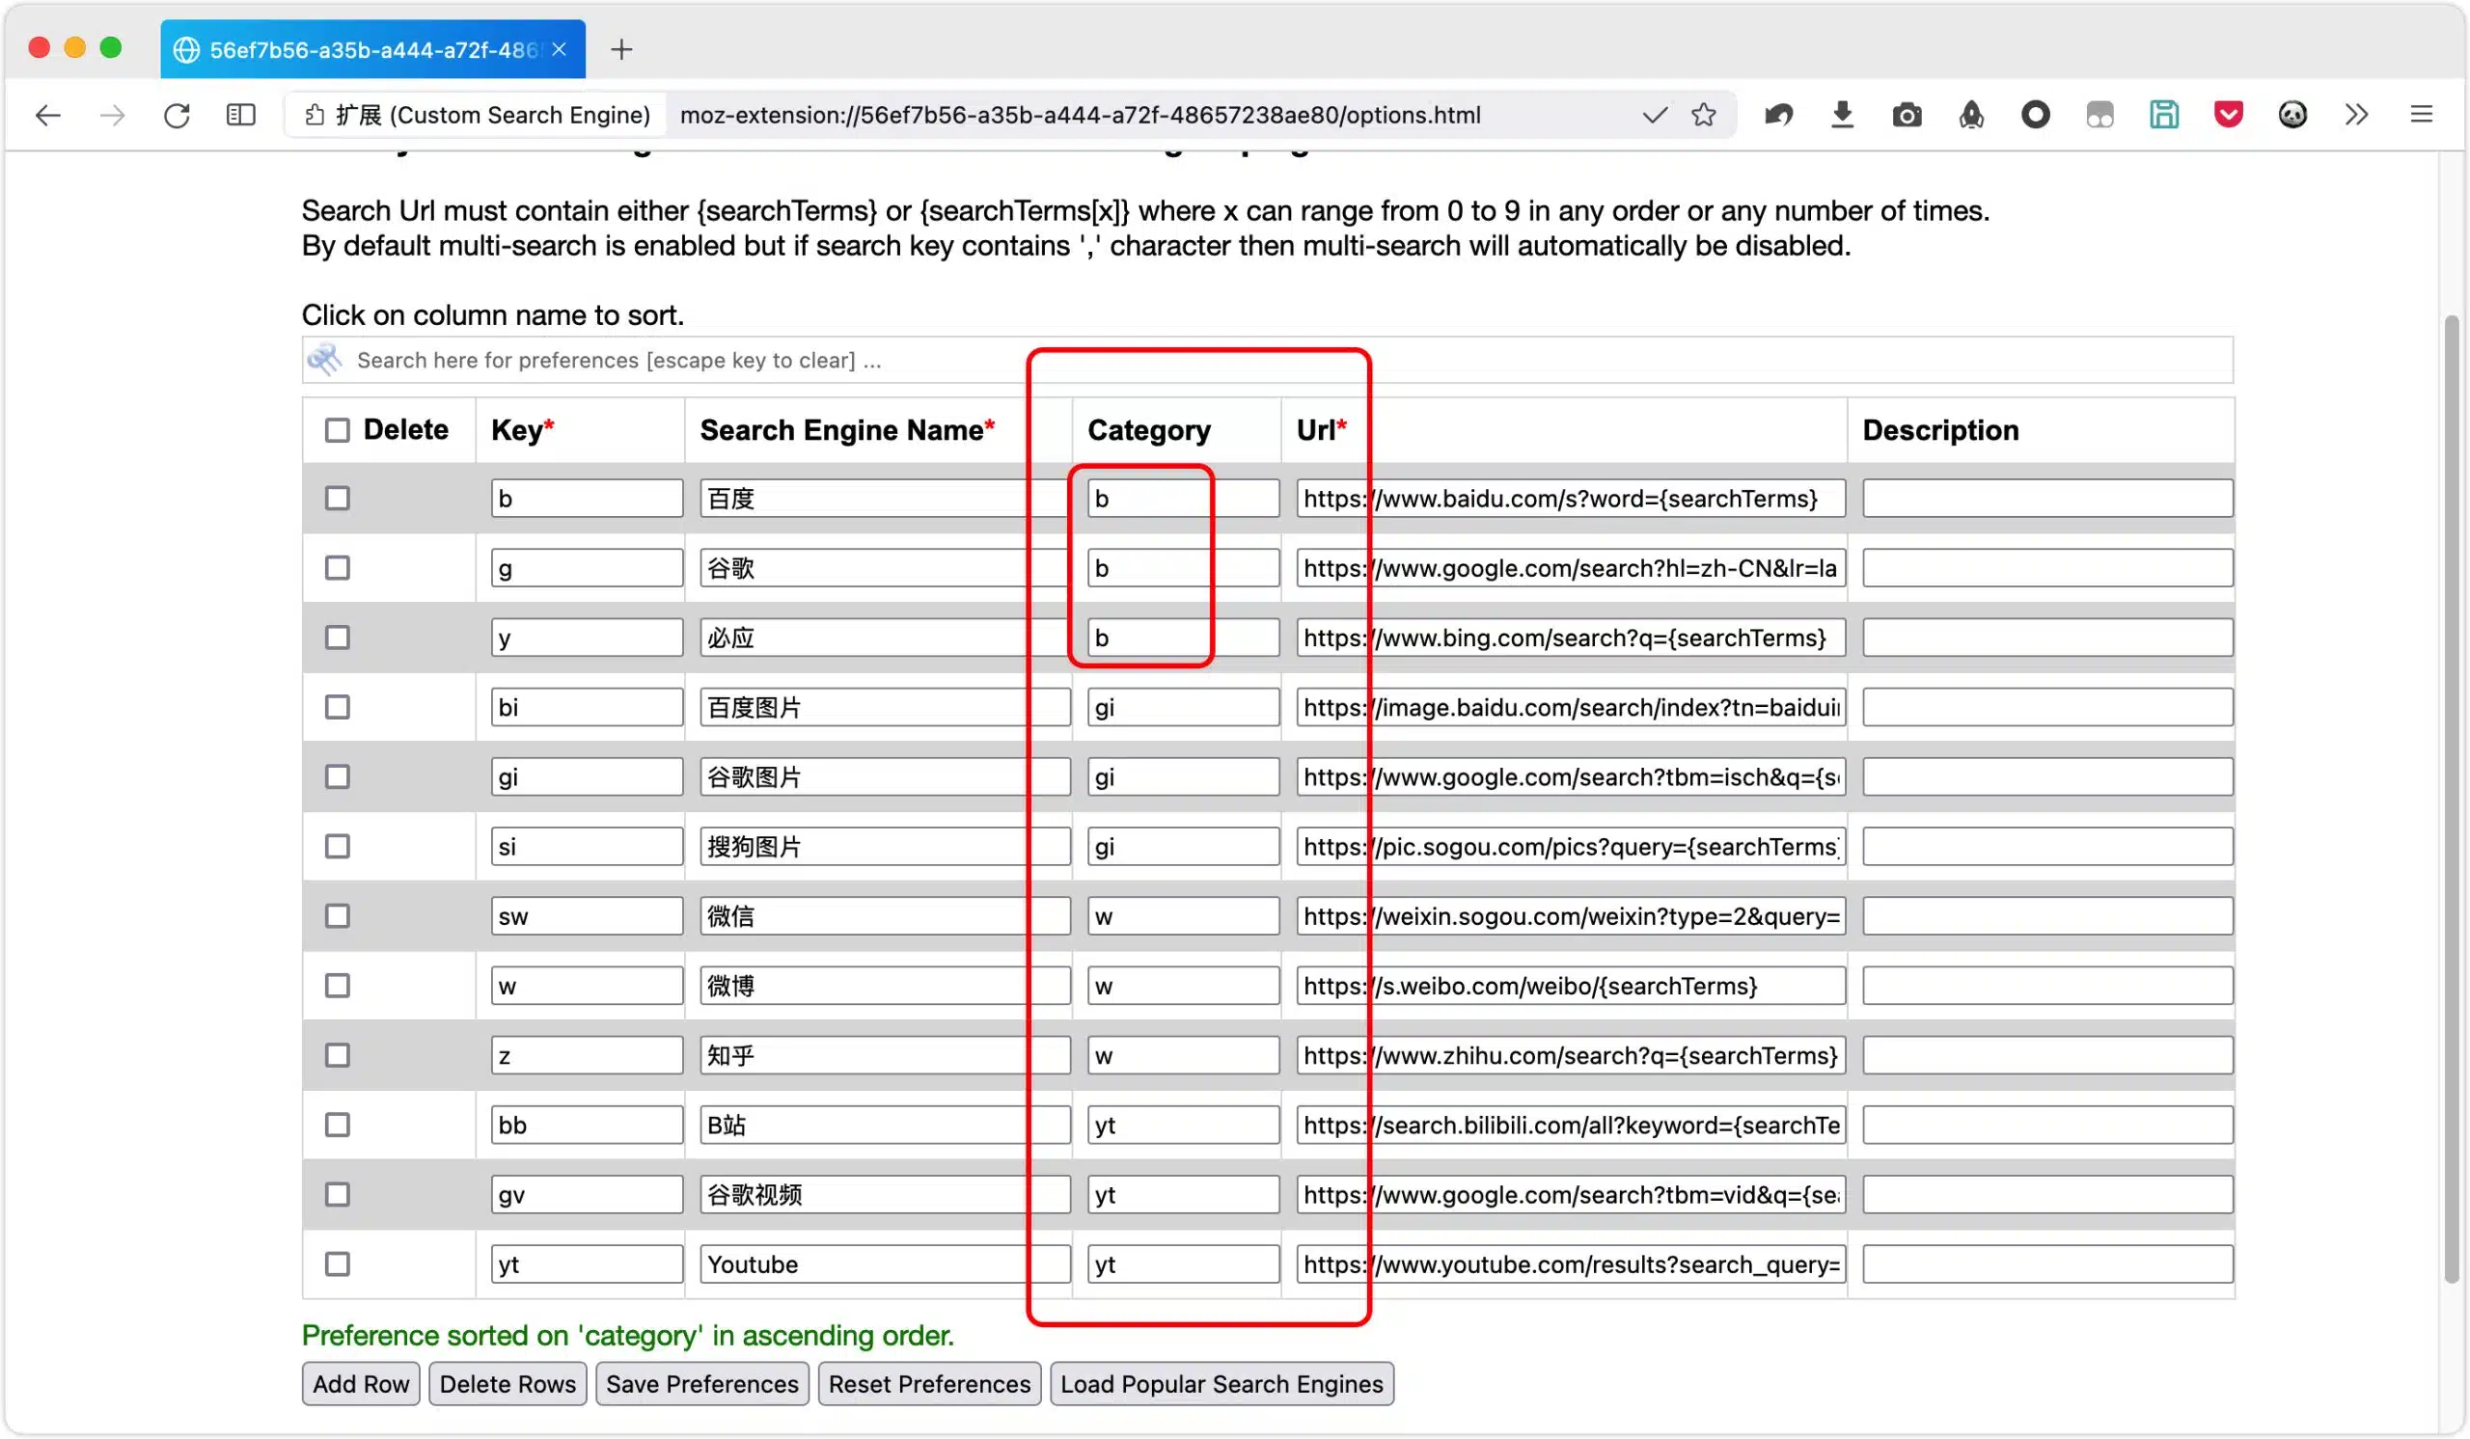Click the panda extension icon
This screenshot has width=2470, height=1439.
click(2292, 116)
